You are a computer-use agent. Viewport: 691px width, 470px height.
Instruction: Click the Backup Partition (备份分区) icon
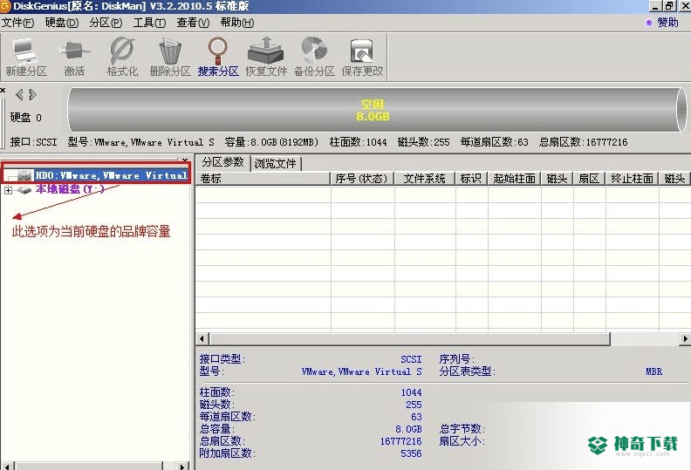click(314, 57)
